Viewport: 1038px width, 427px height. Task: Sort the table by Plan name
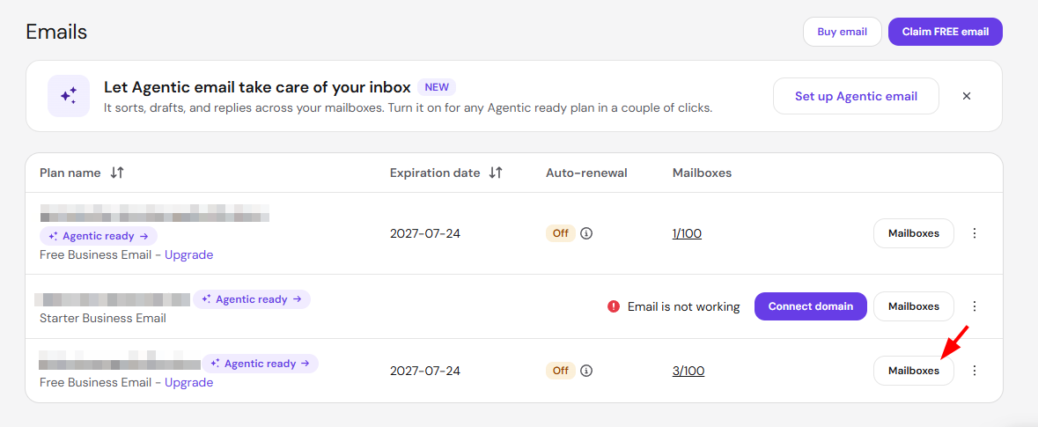[x=117, y=173]
